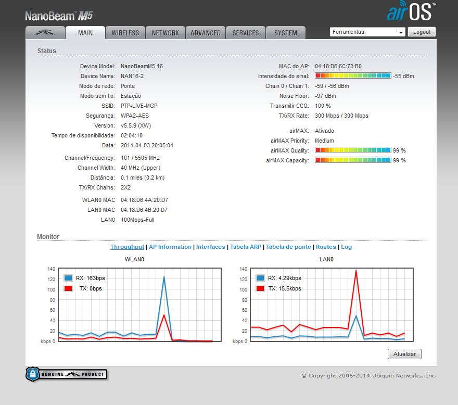Click the LAN0 throughput graph

pyautogui.click(x=332, y=305)
